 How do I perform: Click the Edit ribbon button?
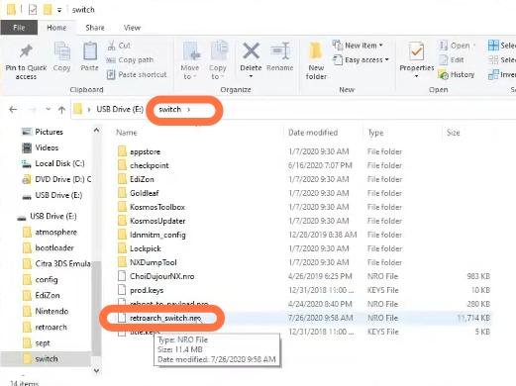[x=452, y=60]
